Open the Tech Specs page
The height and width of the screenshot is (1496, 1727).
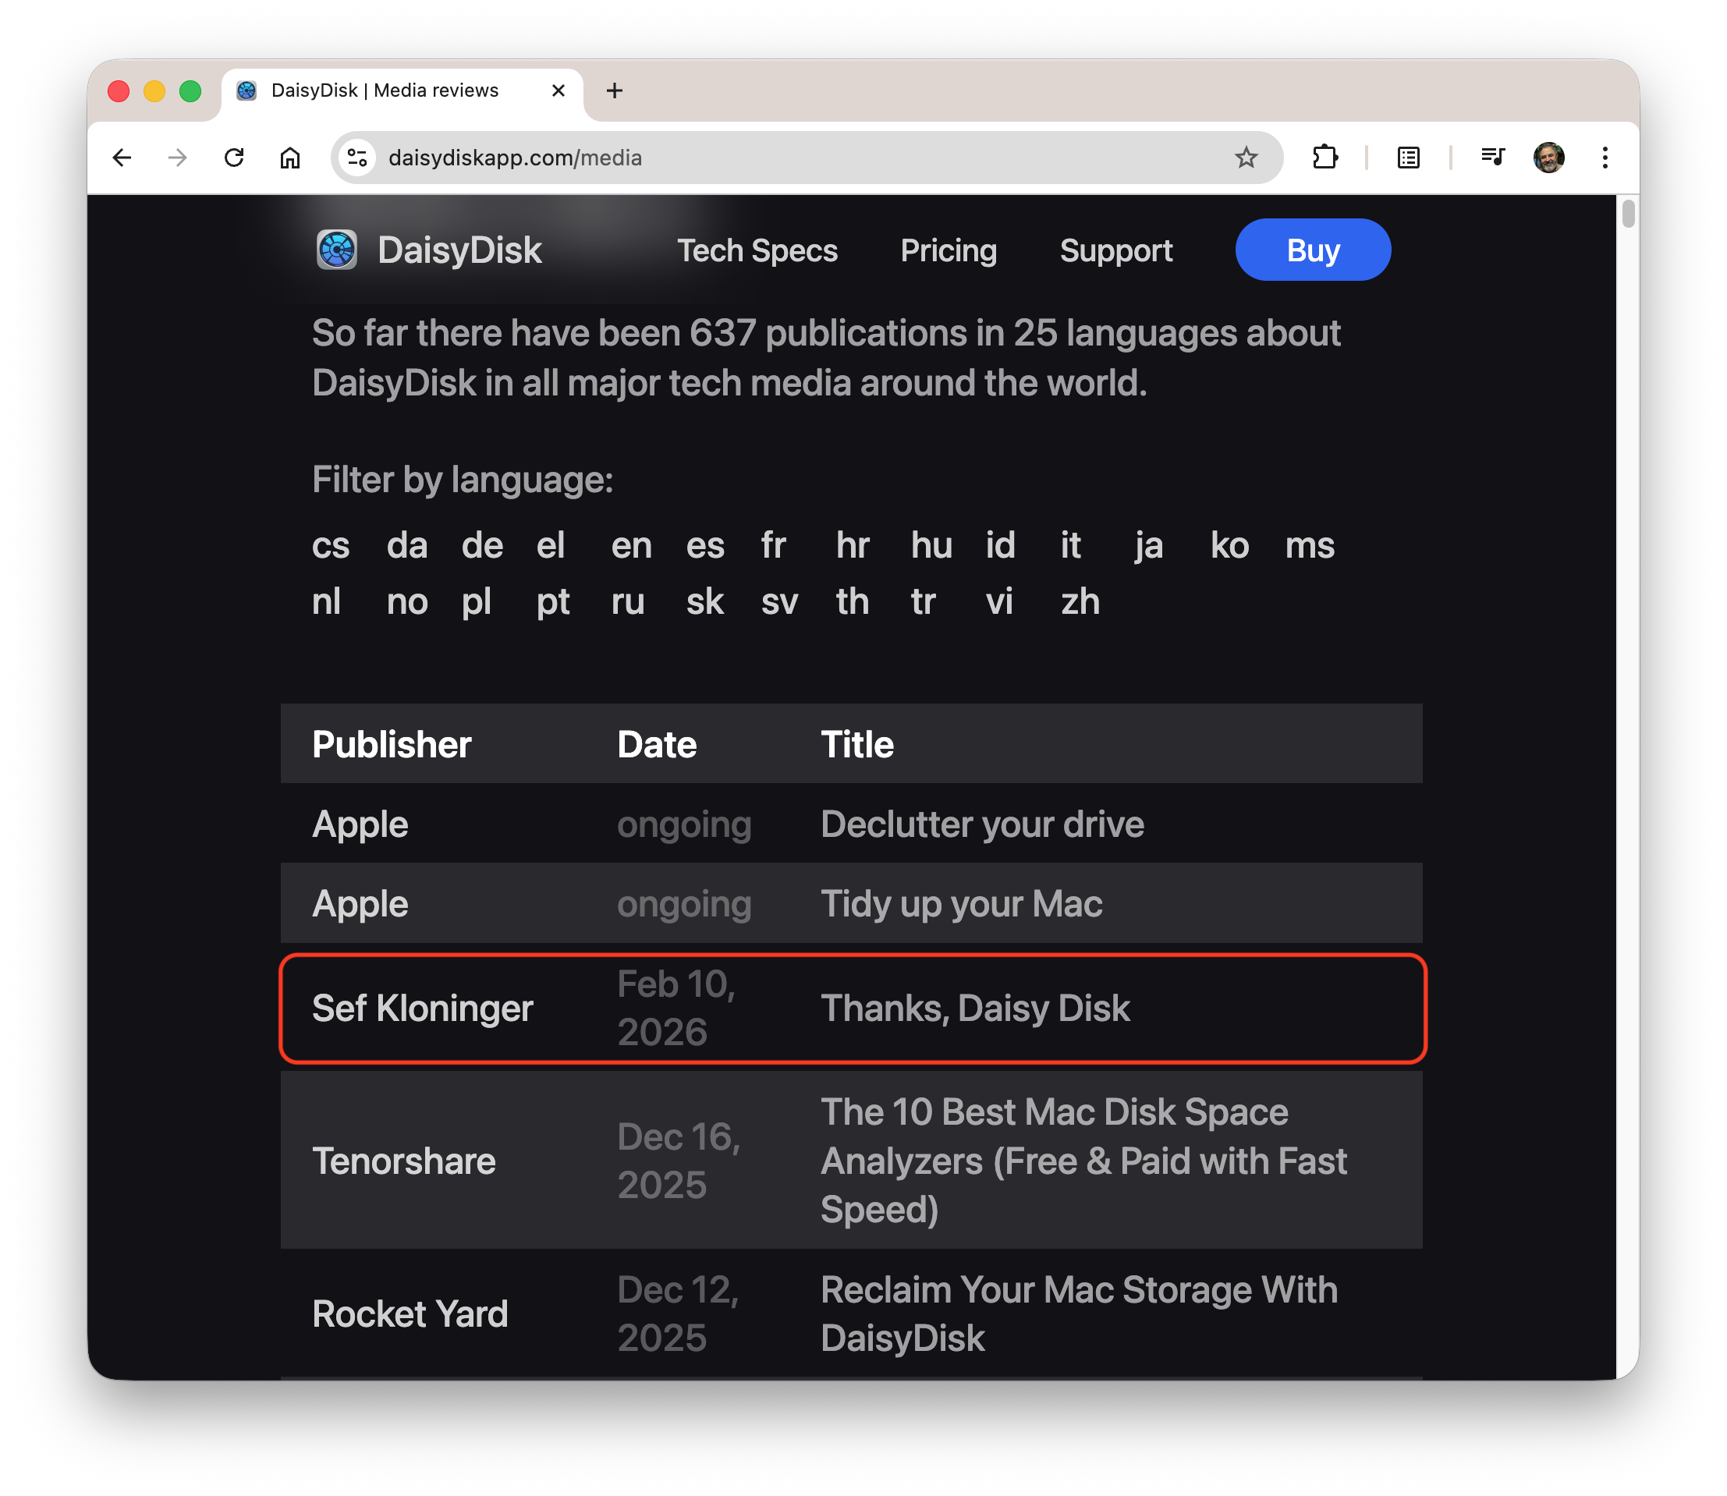[756, 250]
